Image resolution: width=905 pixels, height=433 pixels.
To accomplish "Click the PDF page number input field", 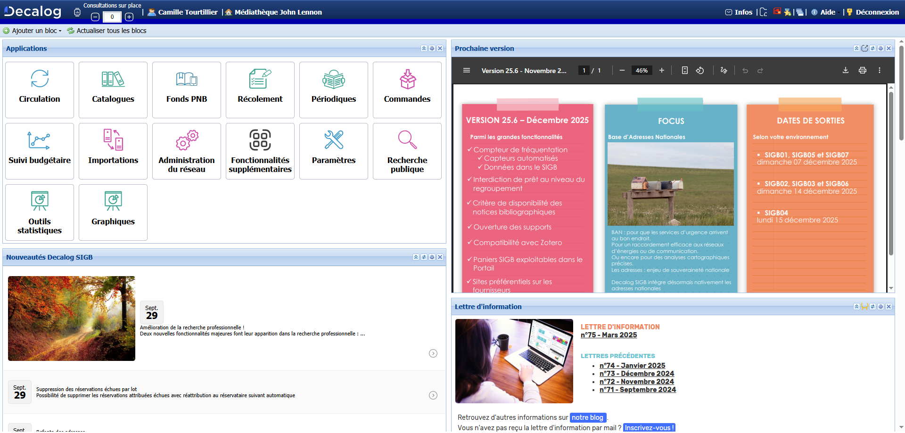I will click(x=583, y=70).
